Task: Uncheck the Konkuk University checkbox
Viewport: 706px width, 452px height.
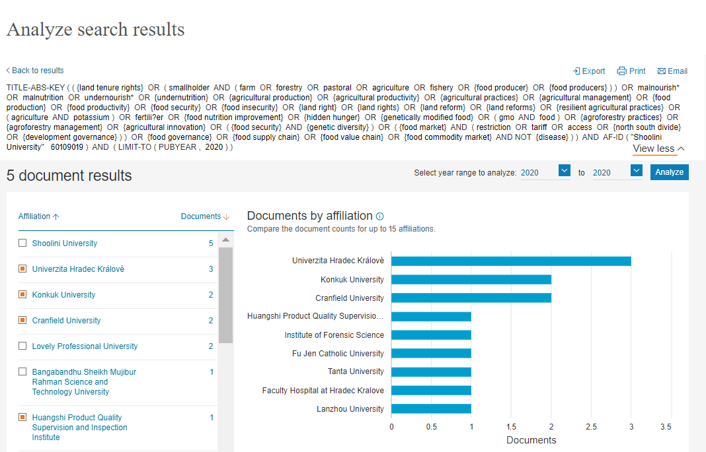Action: pyautogui.click(x=22, y=295)
